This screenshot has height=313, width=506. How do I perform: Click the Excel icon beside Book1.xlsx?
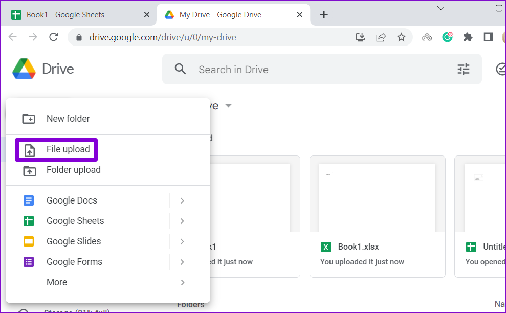point(325,247)
